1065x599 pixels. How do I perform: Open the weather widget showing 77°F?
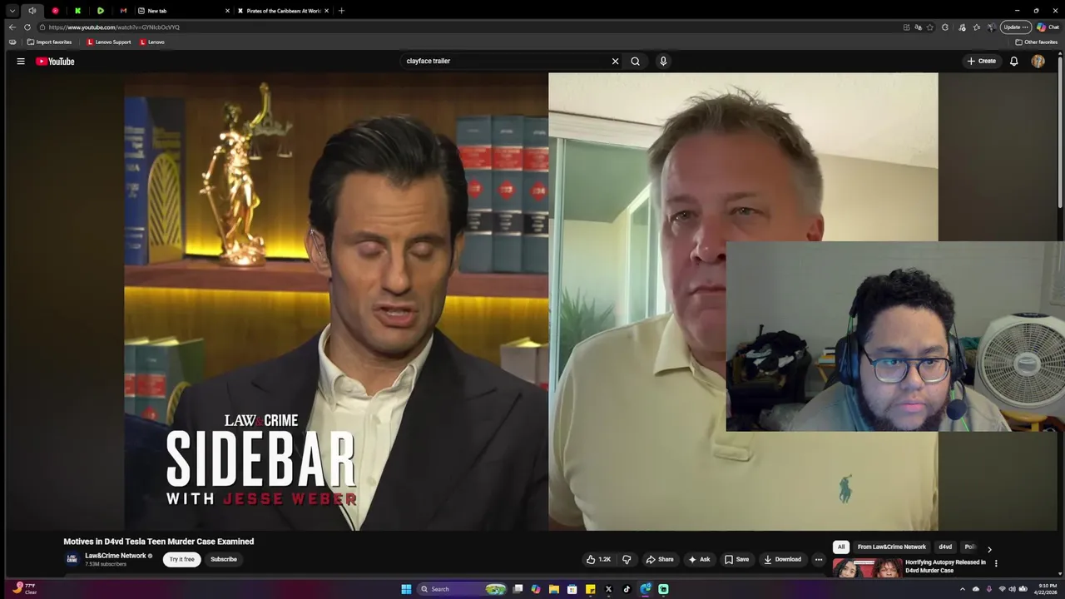coord(25,588)
